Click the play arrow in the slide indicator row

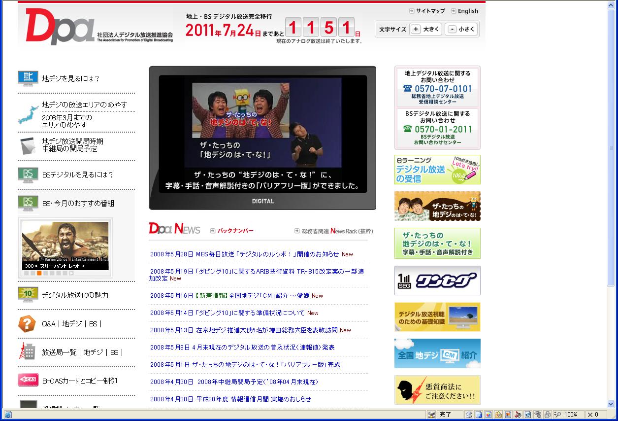pos(71,273)
